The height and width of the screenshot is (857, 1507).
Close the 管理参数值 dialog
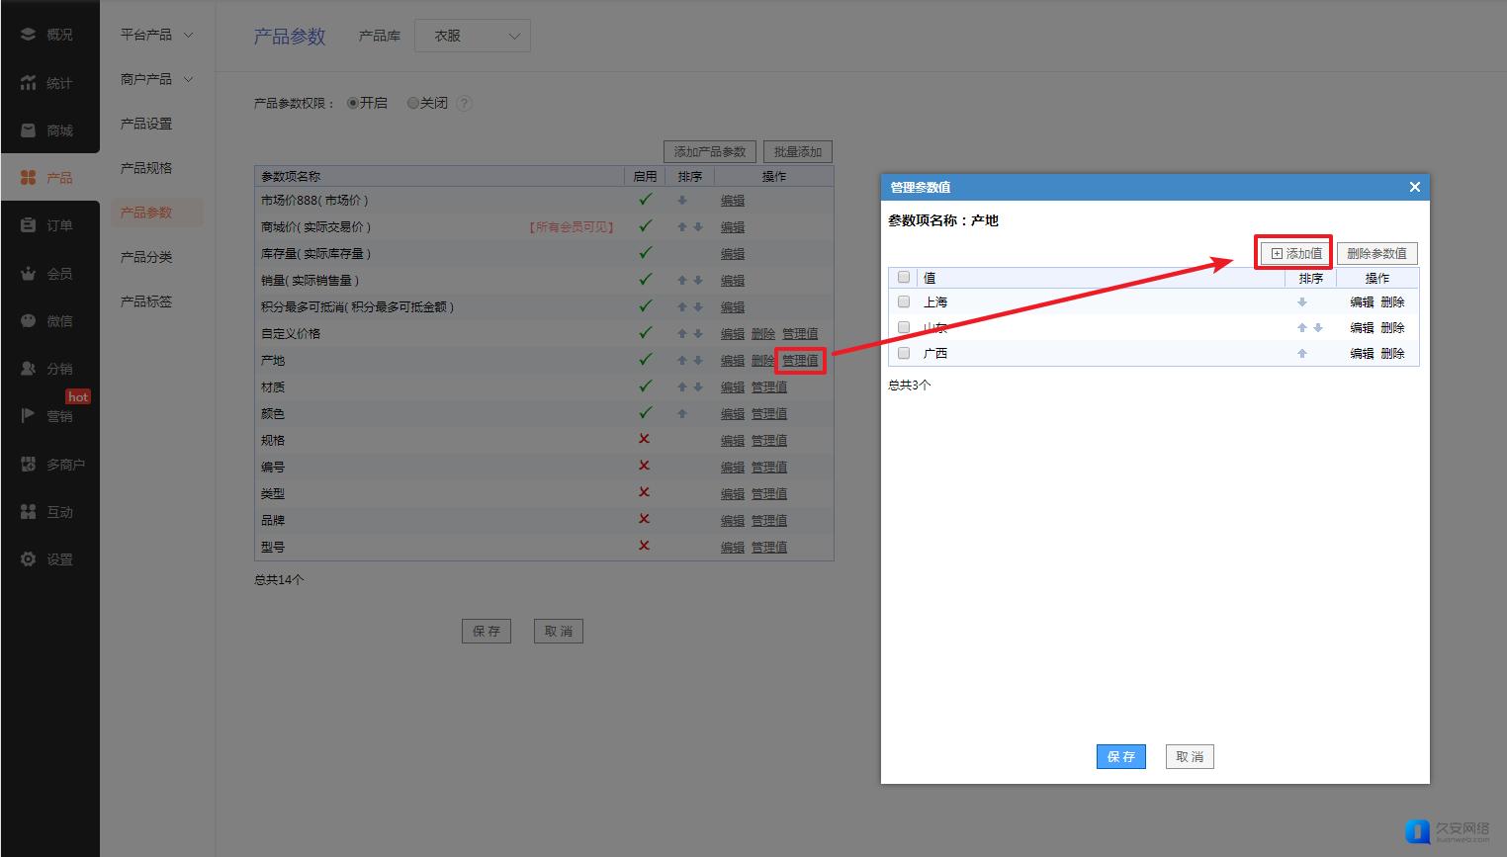[1414, 187]
